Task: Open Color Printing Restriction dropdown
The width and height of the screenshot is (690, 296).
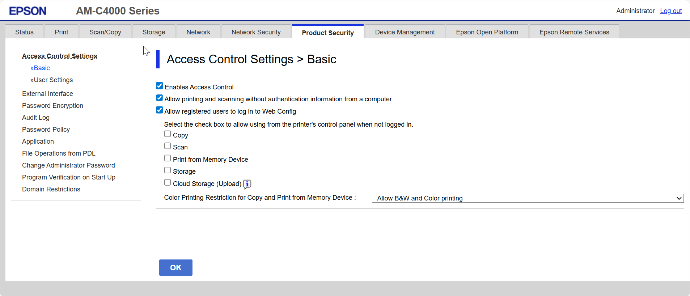Action: [x=527, y=198]
